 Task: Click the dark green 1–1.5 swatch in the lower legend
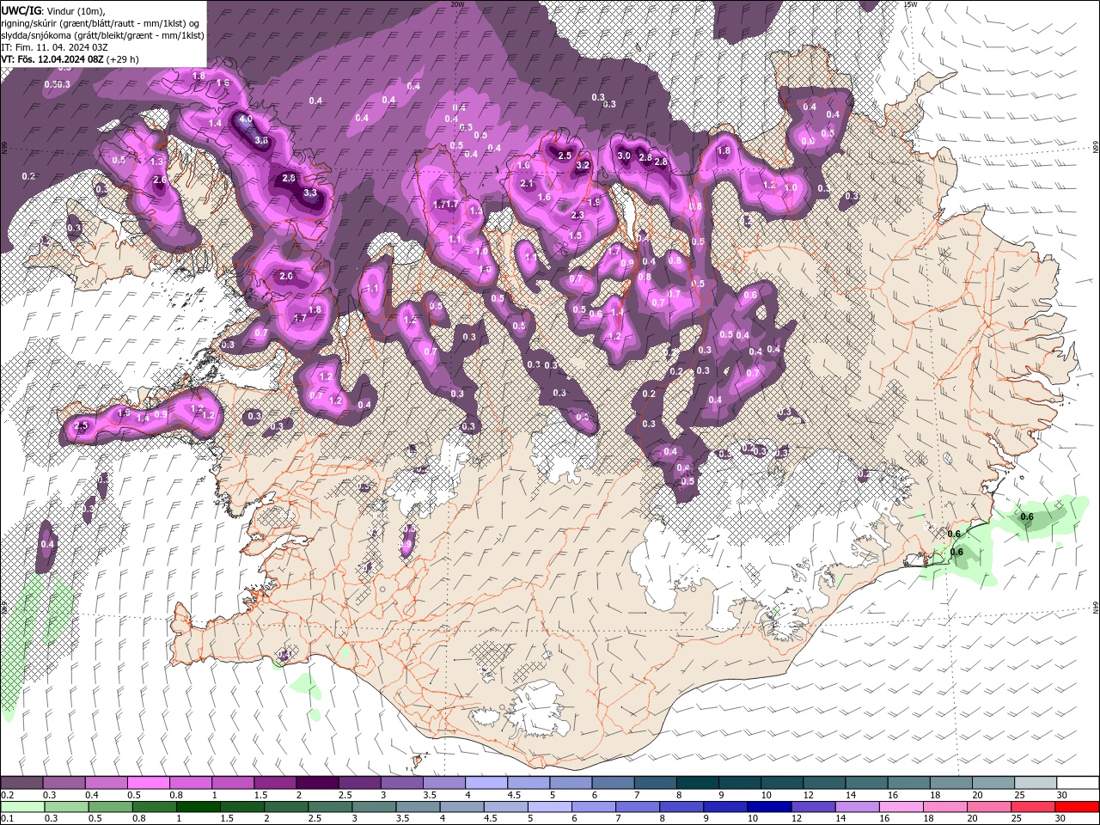[199, 807]
